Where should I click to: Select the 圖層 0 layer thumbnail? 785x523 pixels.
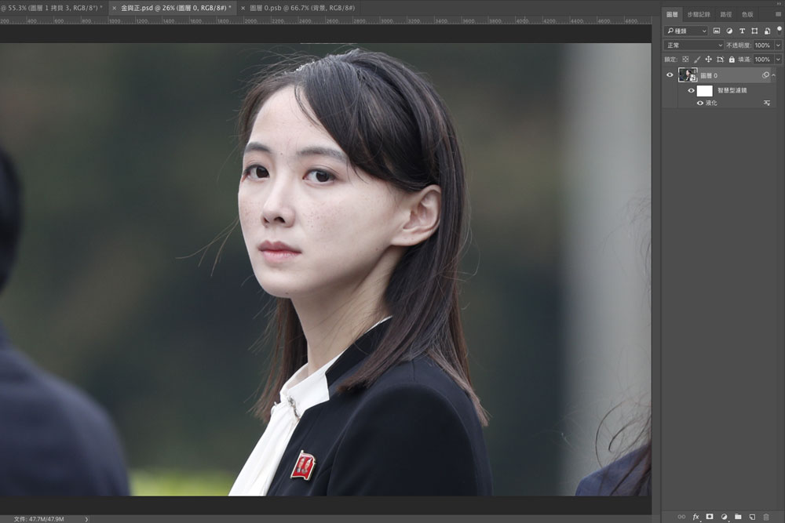[x=688, y=75]
